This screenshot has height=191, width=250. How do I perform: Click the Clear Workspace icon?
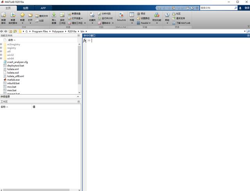coord(70,23)
